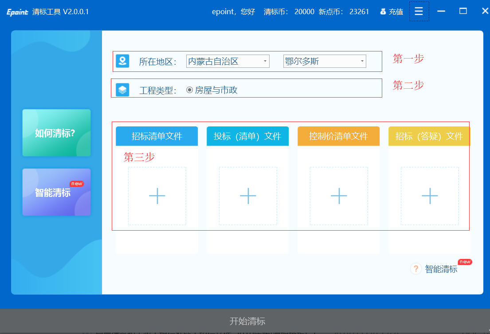The image size is (490, 334).
Task: Select the 控制价清单文件 header tab
Action: pyautogui.click(x=339, y=136)
